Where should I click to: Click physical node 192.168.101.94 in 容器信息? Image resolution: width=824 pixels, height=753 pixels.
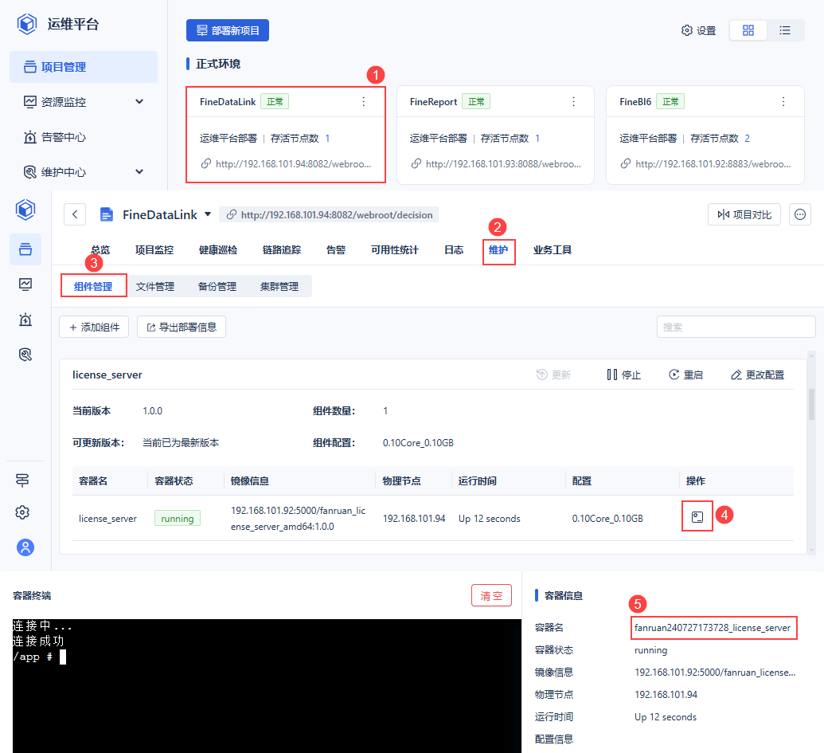[x=666, y=695]
